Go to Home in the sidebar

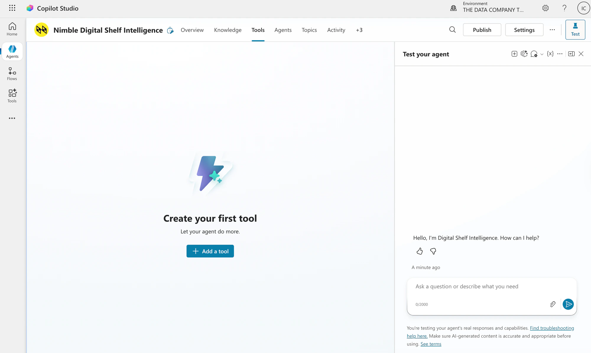12,29
